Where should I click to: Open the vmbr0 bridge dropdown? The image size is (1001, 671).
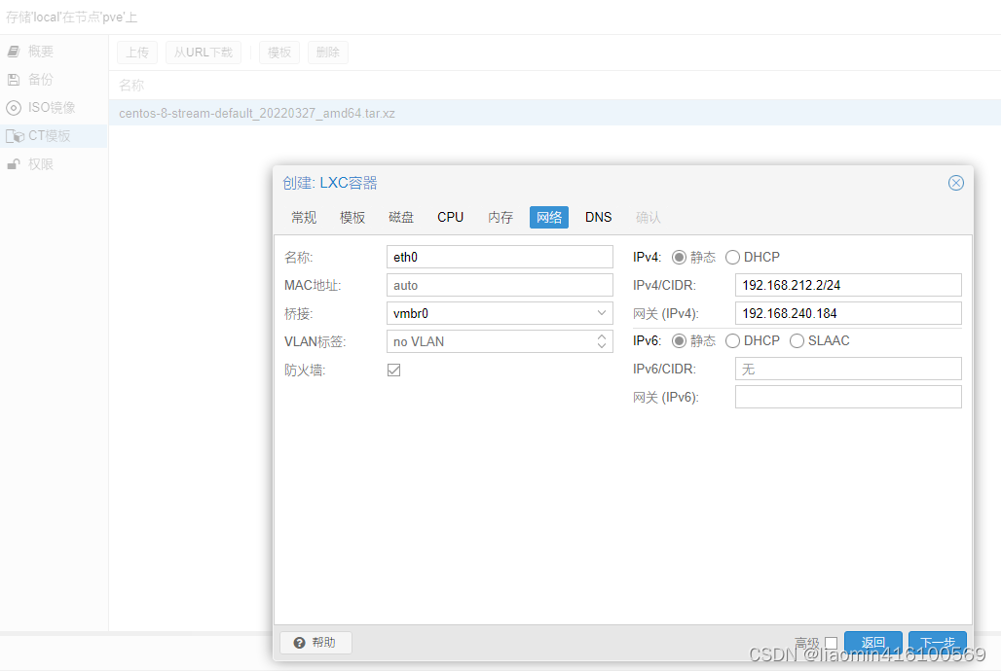tap(604, 313)
